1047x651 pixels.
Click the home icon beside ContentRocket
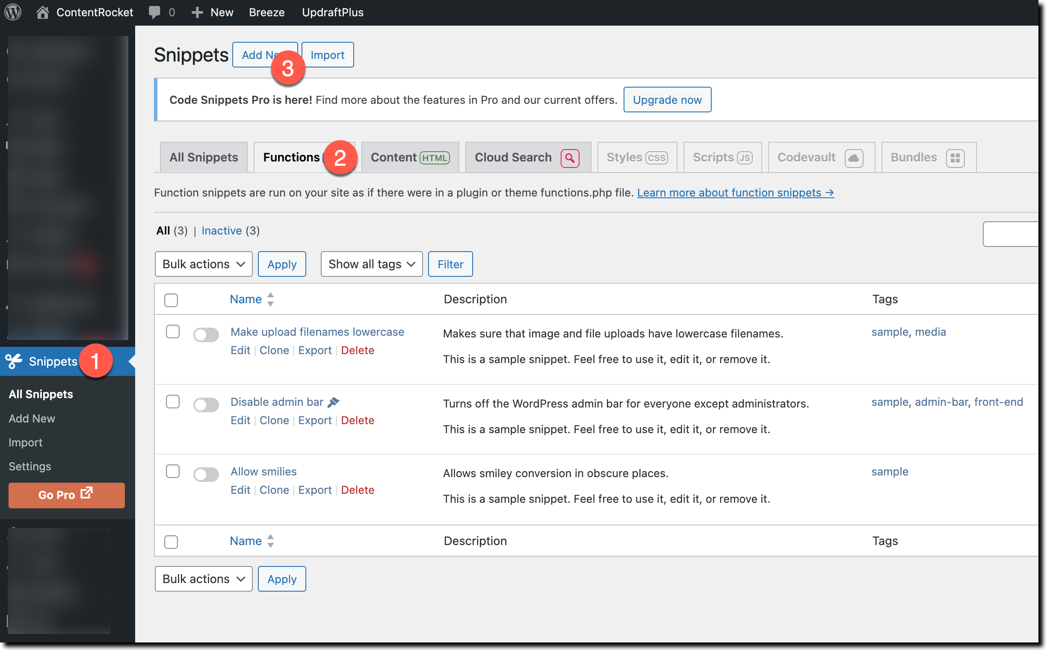42,12
